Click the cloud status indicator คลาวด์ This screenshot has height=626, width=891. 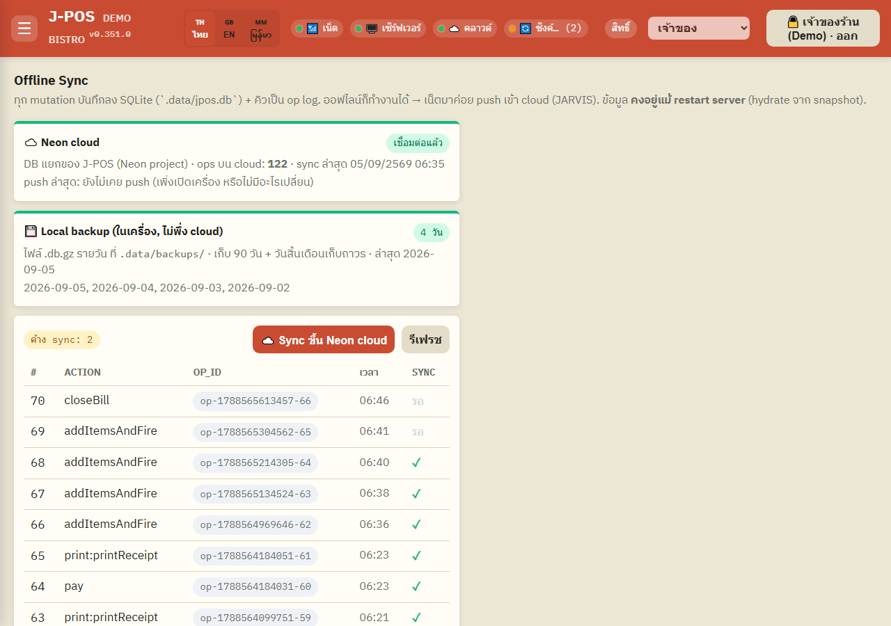pos(465,29)
